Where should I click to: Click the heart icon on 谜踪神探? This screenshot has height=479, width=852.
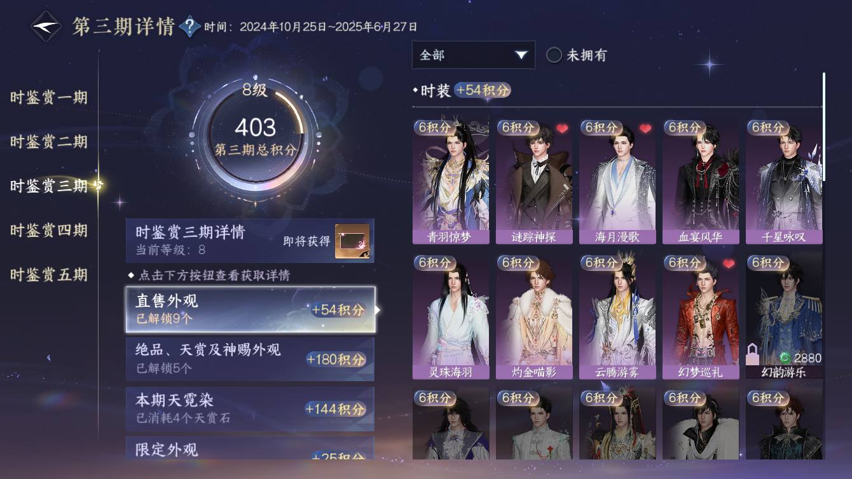[561, 128]
